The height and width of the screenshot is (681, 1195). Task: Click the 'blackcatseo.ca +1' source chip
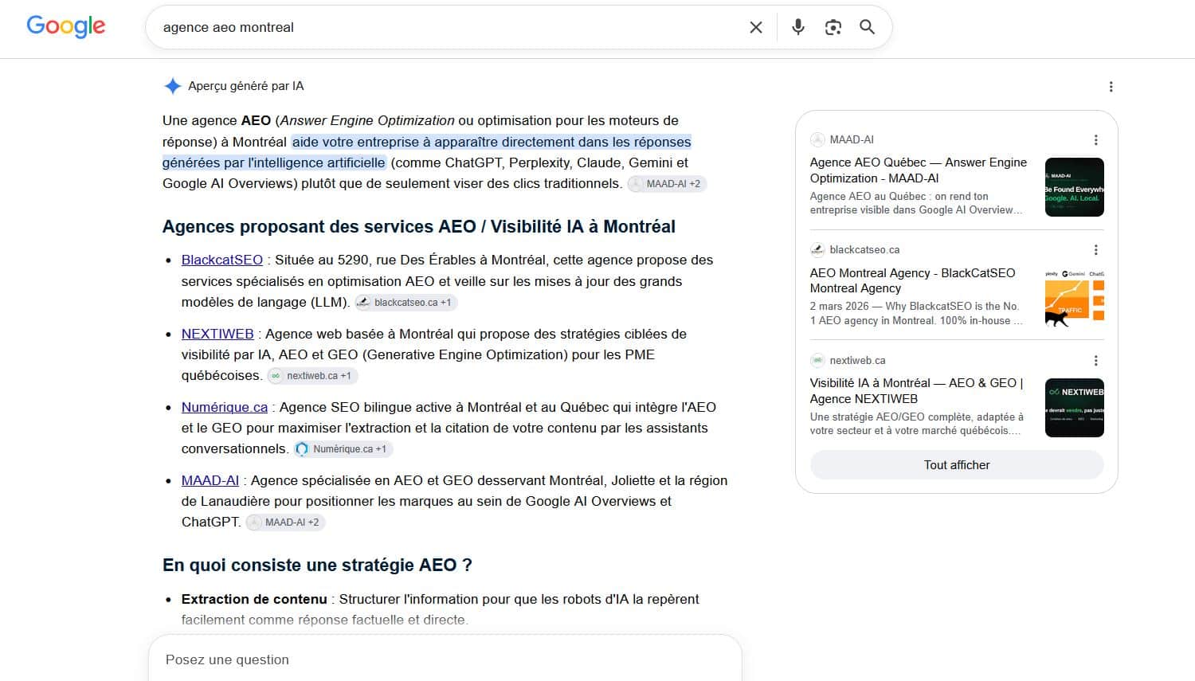coord(406,303)
